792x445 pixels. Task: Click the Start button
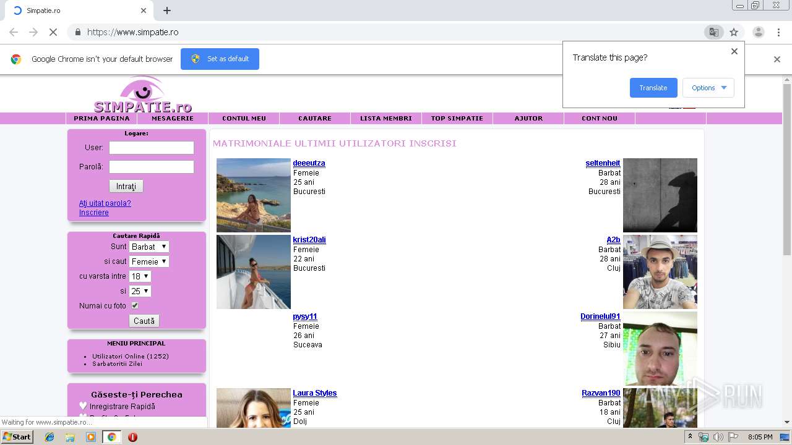(x=17, y=437)
